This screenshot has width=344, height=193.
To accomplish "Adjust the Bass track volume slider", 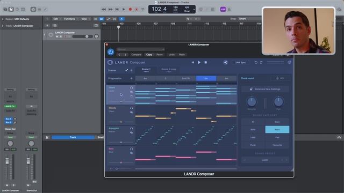I will (x=121, y=162).
